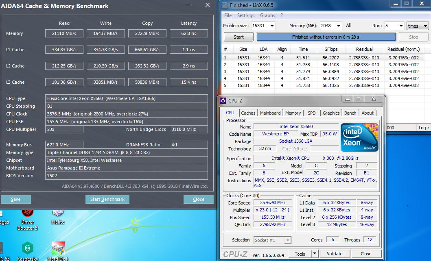This screenshot has width=431, height=261.
Task: Open the ? help menu in LinX
Action: [x=282, y=15]
